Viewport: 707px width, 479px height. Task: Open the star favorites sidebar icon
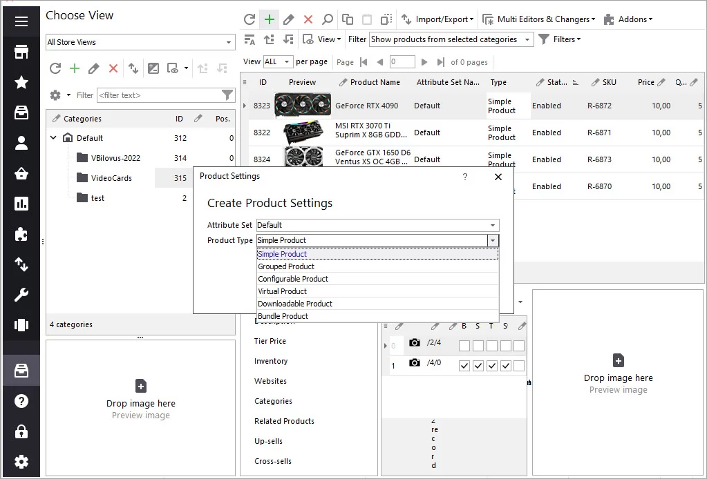(21, 82)
